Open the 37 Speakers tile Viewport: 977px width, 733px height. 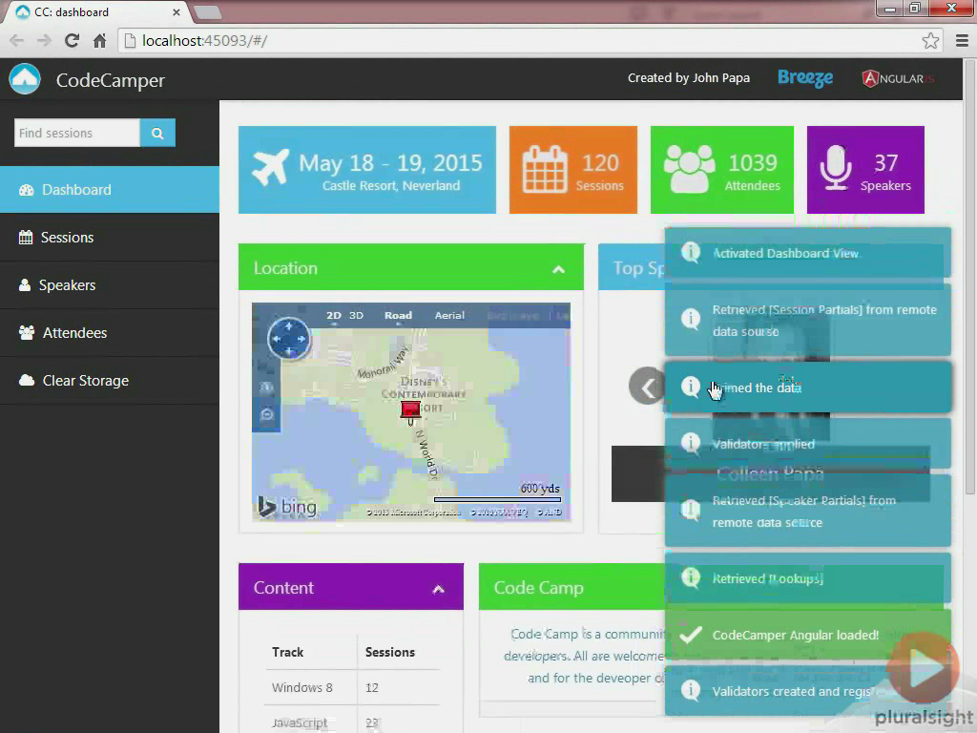click(865, 170)
